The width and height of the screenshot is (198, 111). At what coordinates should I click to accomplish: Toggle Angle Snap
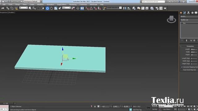(91, 8)
